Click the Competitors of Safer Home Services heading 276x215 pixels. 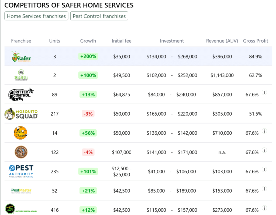coord(69,5)
